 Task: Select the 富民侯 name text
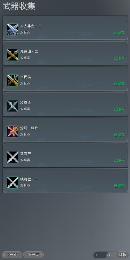click(26, 77)
